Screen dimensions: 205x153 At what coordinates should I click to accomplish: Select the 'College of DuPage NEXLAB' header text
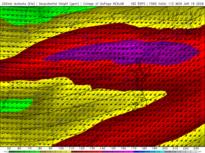(104, 4)
